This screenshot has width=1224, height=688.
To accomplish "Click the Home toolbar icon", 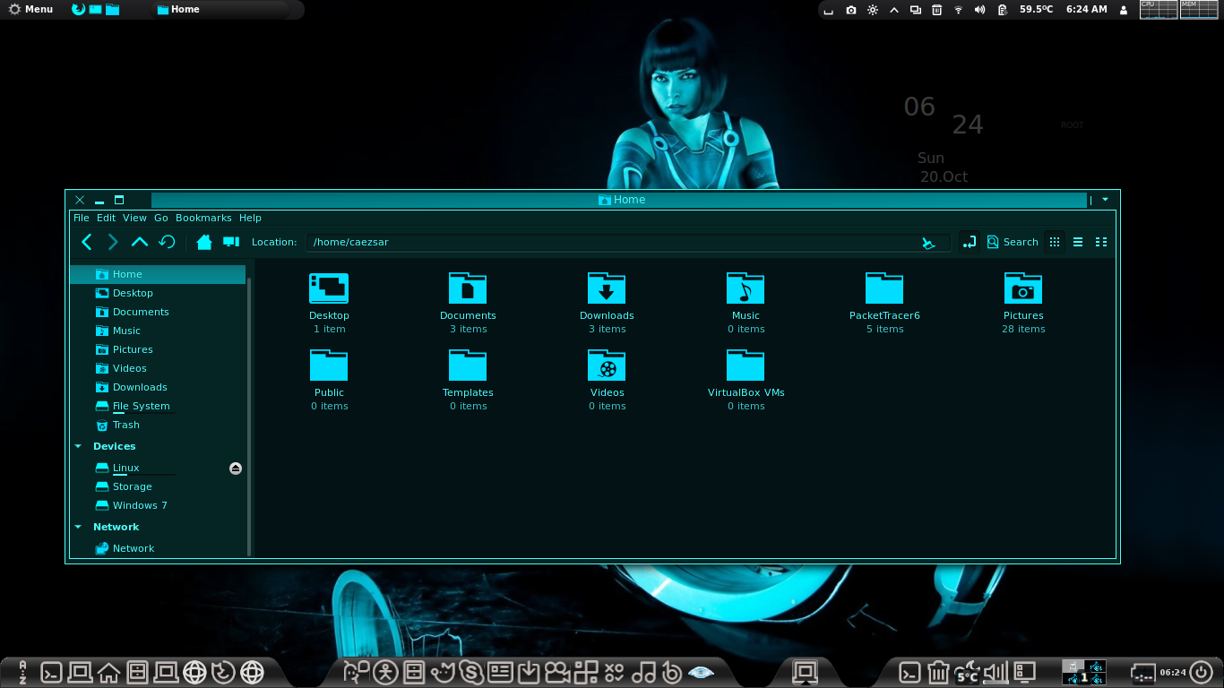I will pos(204,242).
